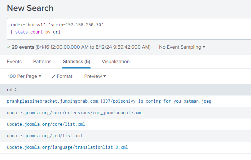Image resolution: width=251 pixels, height=160 pixels.
Task: Open the Visualization tab
Action: [x=115, y=62]
